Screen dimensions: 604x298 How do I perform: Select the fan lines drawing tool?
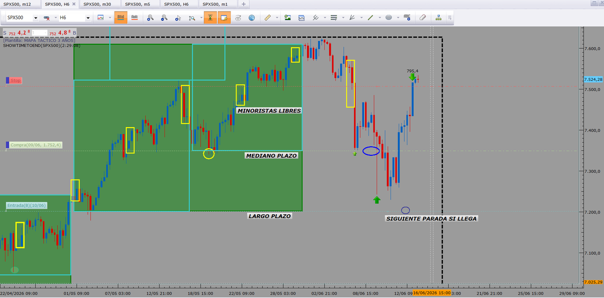pyautogui.click(x=352, y=18)
